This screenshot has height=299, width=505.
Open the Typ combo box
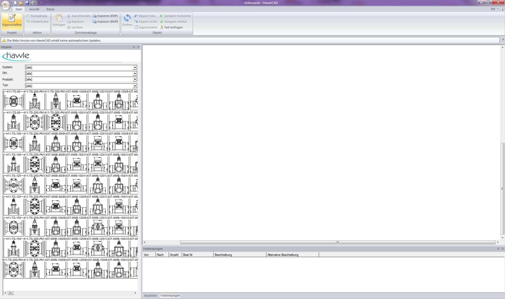point(135,86)
